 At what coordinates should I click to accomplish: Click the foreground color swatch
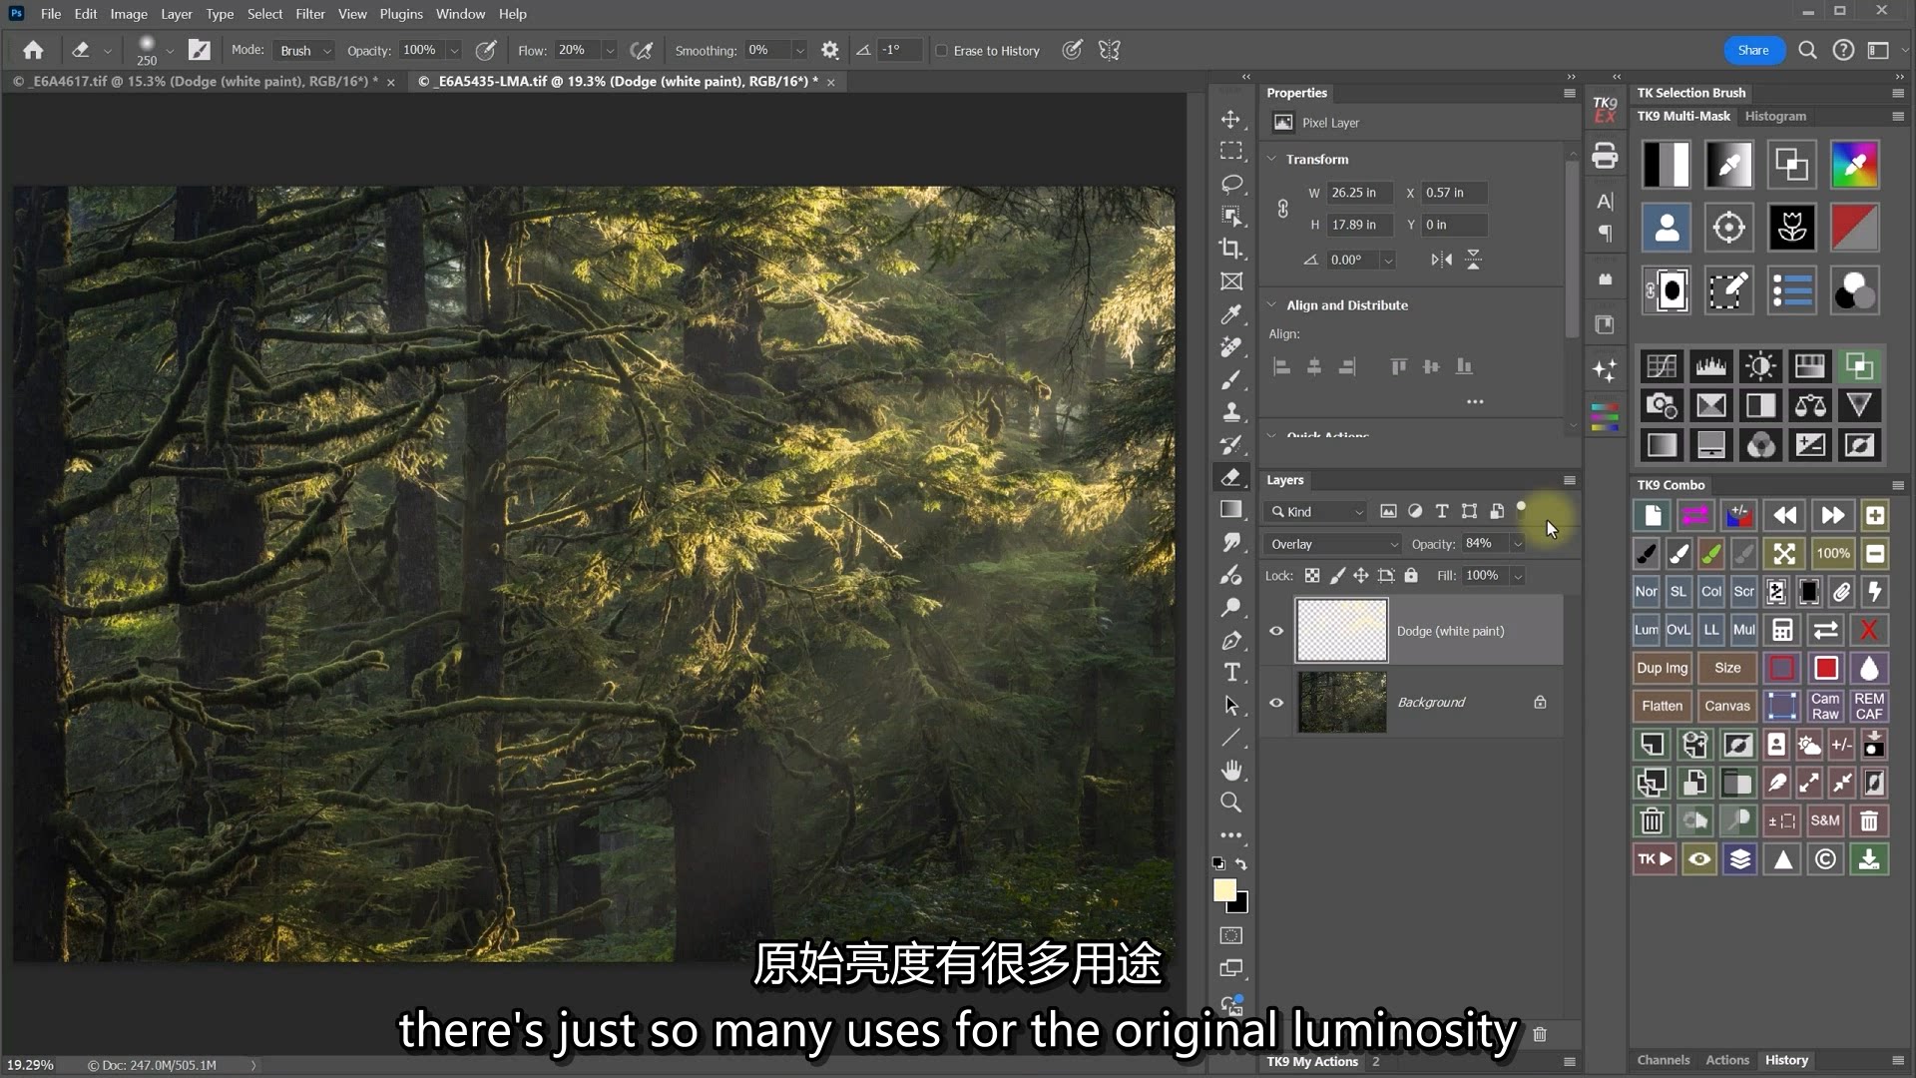(x=1223, y=890)
